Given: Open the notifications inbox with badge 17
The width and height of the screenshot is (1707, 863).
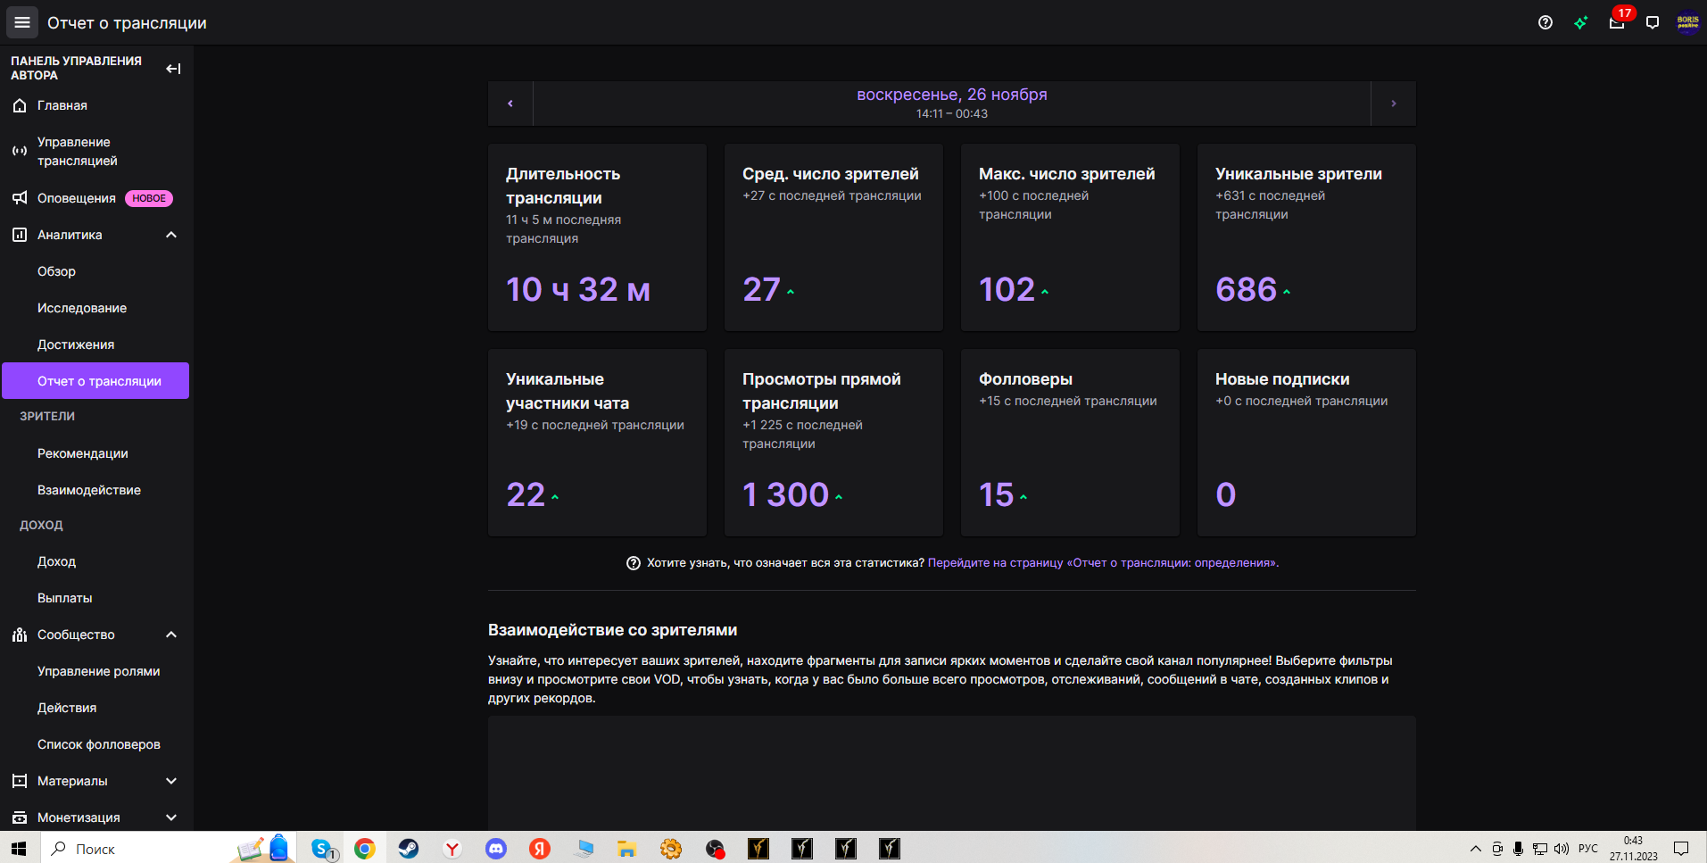Looking at the screenshot, I should point(1616,23).
